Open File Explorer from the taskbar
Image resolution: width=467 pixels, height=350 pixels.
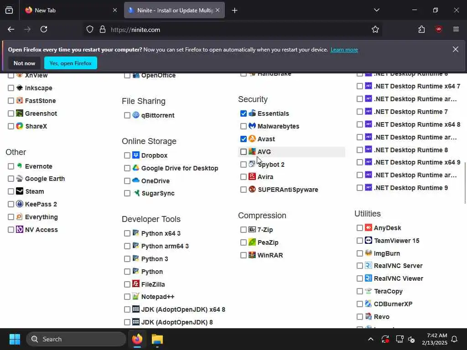(x=157, y=339)
